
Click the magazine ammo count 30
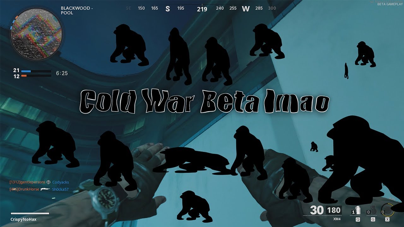click(317, 210)
